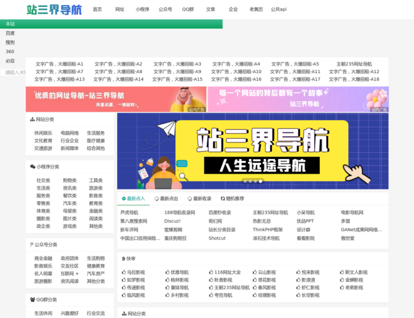Switch to 最新点出 tab
The image size is (414, 318).
(x=166, y=198)
